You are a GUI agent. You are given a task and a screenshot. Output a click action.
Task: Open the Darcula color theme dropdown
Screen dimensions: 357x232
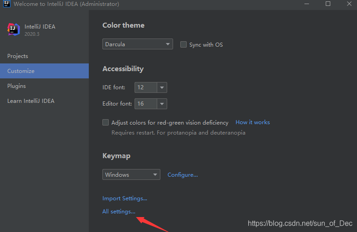coord(138,44)
